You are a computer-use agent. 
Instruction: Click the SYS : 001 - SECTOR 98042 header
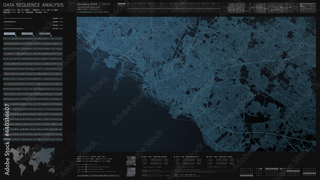coord(155,157)
